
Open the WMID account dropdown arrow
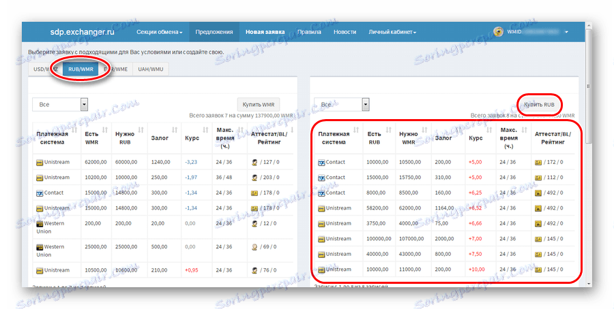tap(566, 32)
